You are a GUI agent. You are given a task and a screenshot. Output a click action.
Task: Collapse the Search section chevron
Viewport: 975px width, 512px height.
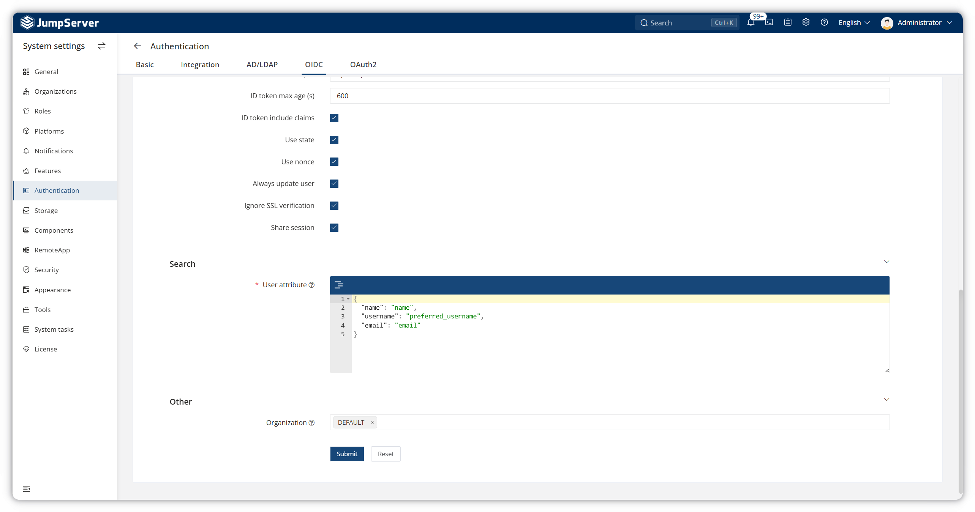887,262
